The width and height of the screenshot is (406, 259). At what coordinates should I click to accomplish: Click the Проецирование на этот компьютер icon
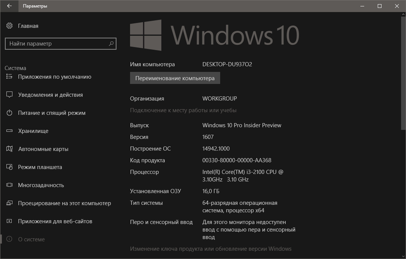point(9,203)
